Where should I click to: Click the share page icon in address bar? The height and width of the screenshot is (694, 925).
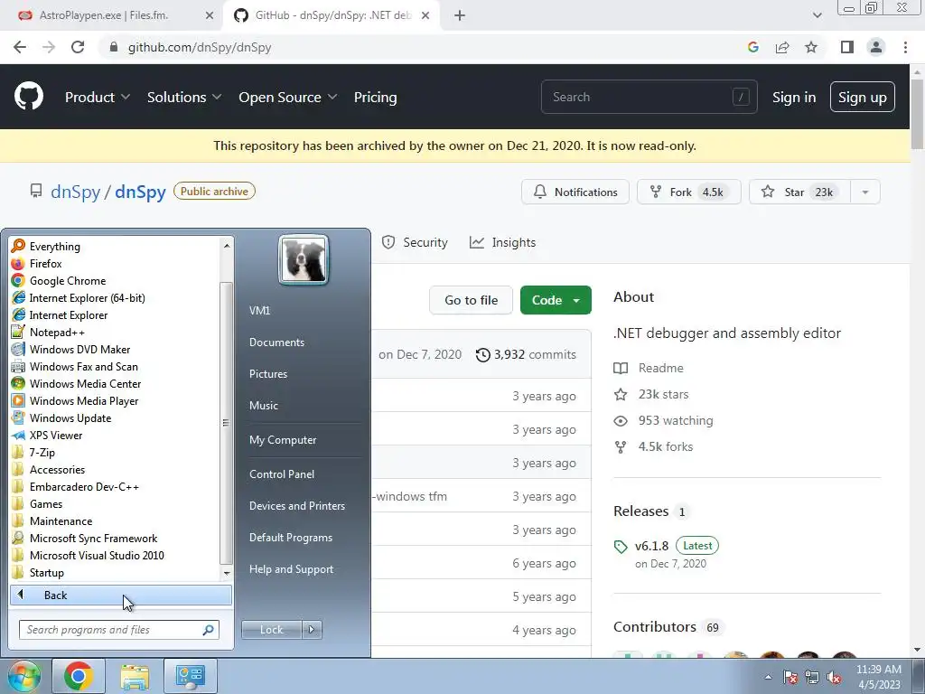point(782,47)
